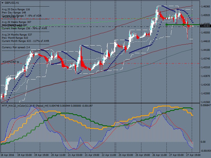Click the 'Avg 20 Days Range: 116' text
This screenshot has width=211, height=158.
click(16, 9)
